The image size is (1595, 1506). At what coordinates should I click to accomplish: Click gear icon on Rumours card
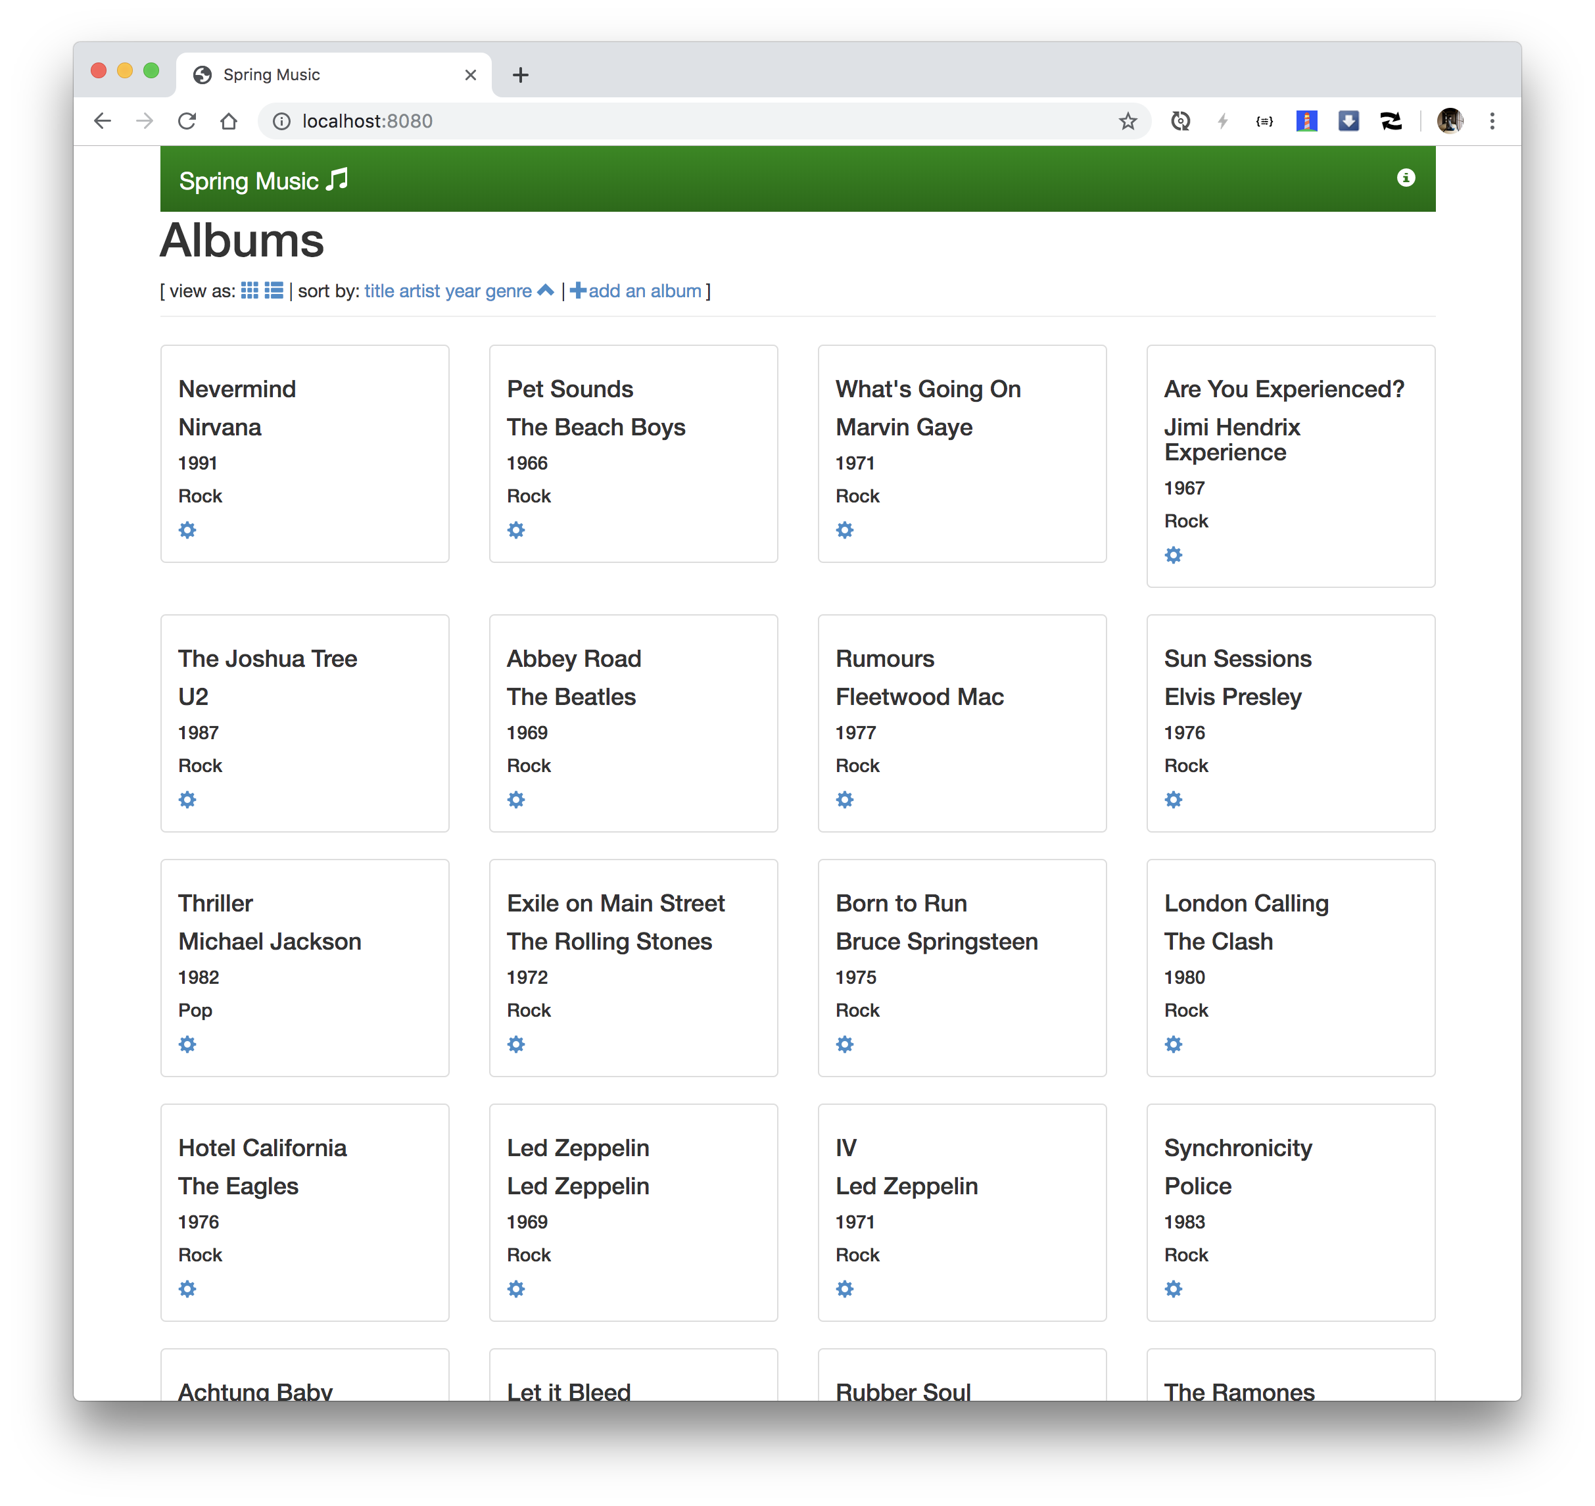[844, 800]
